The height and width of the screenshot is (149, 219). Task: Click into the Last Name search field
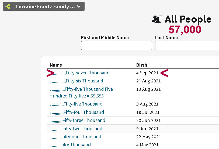tap(187, 46)
